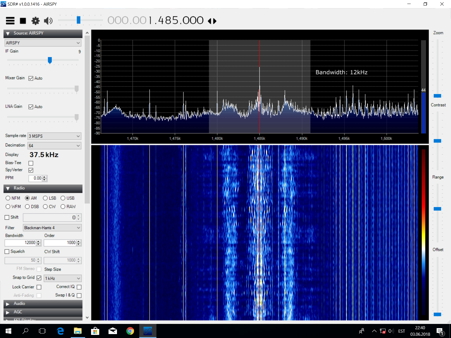Click the frequency tuning arrows icon
The image size is (451, 338).
click(x=212, y=21)
